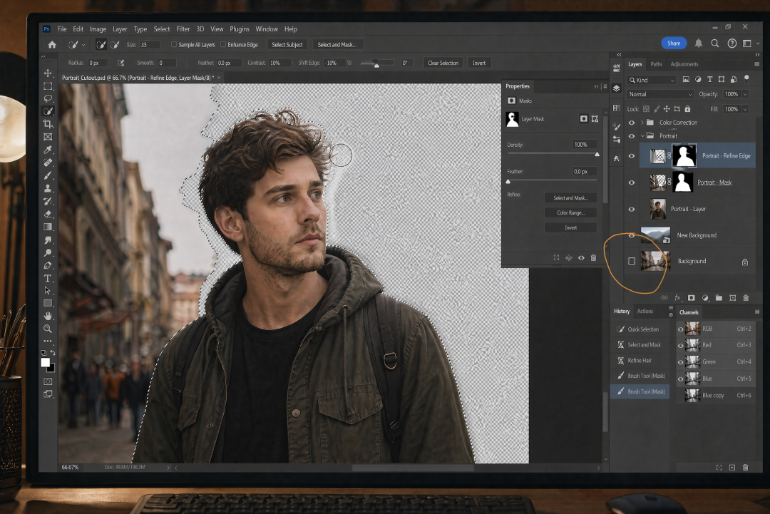Choose the Horizontal Type tool

point(48,278)
